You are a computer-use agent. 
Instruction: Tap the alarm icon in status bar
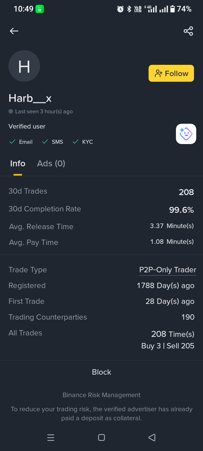tap(120, 9)
